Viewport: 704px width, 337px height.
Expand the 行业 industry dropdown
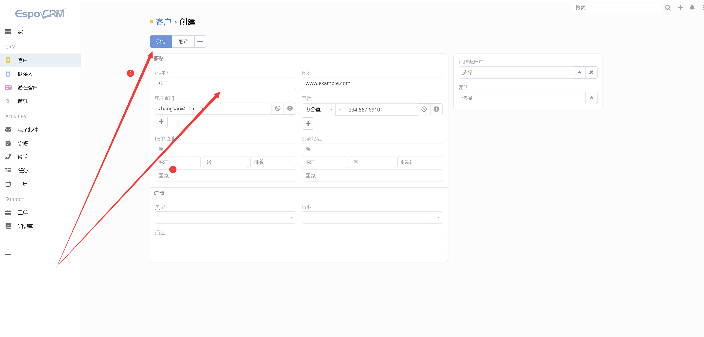pos(372,217)
